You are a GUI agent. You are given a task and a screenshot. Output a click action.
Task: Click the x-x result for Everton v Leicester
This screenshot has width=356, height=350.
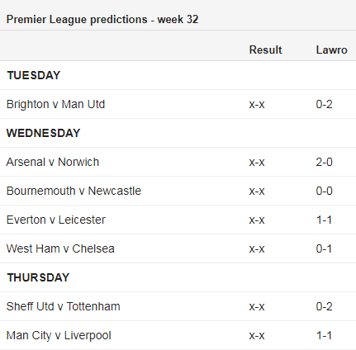[x=257, y=220]
